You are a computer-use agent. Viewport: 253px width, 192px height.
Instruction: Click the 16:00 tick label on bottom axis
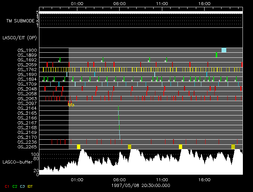(205, 179)
